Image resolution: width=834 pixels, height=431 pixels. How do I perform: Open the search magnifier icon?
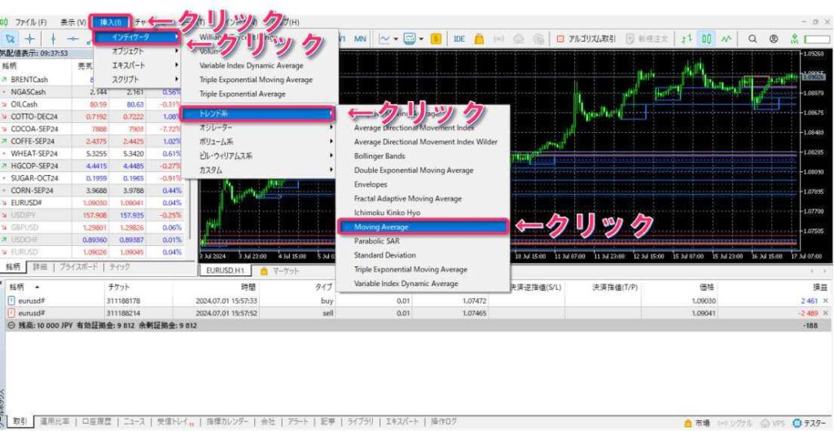click(x=752, y=38)
